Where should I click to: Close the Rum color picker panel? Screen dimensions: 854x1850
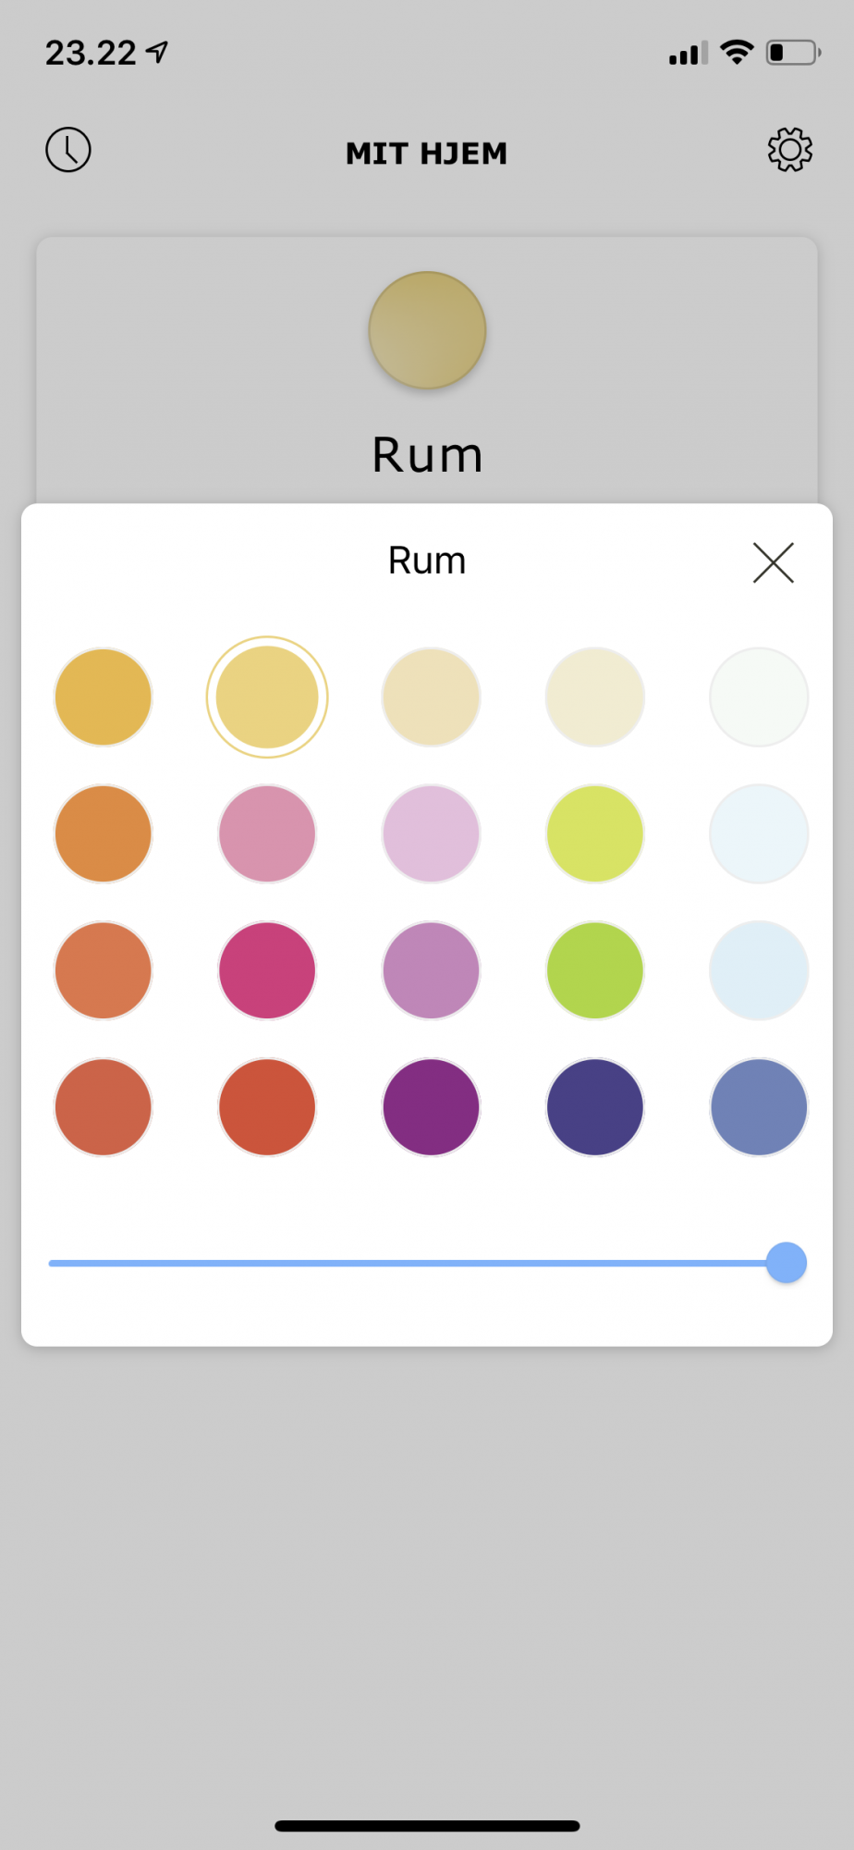pyautogui.click(x=773, y=562)
